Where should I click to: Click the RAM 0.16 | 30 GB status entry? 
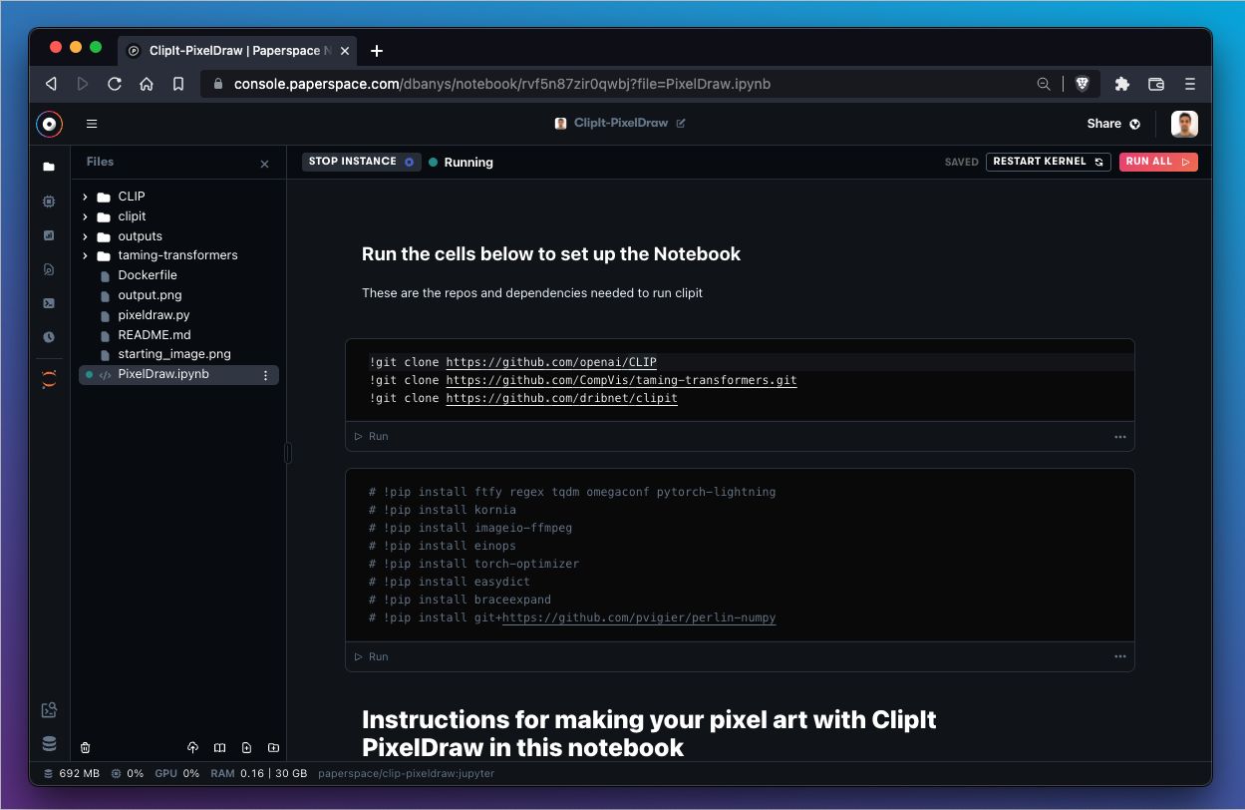point(258,773)
